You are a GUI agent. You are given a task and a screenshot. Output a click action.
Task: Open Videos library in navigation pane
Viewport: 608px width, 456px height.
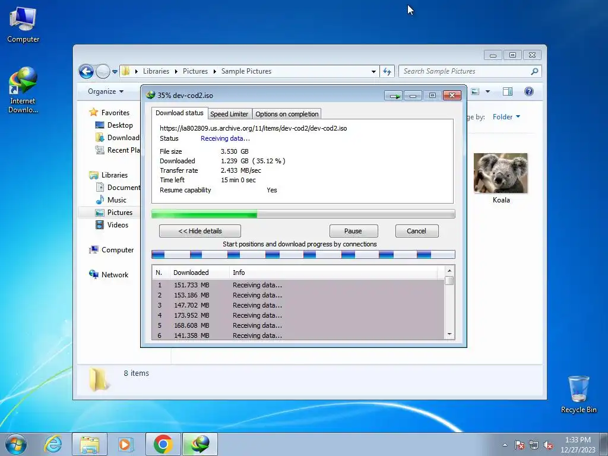[118, 225]
